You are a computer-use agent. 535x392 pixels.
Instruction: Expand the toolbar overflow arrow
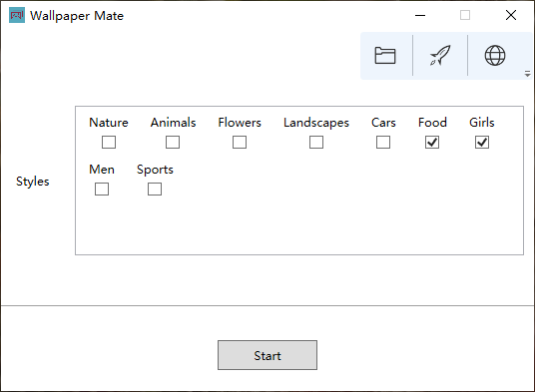pos(527,73)
